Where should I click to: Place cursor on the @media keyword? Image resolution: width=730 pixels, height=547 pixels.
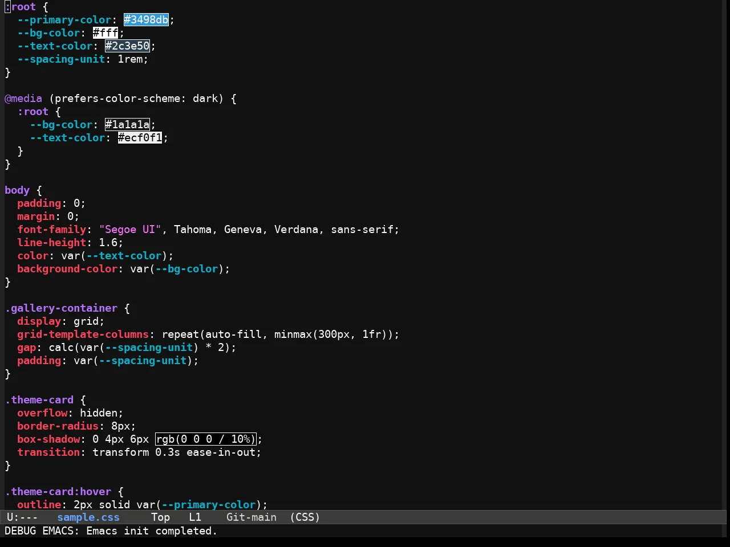pyautogui.click(x=23, y=99)
